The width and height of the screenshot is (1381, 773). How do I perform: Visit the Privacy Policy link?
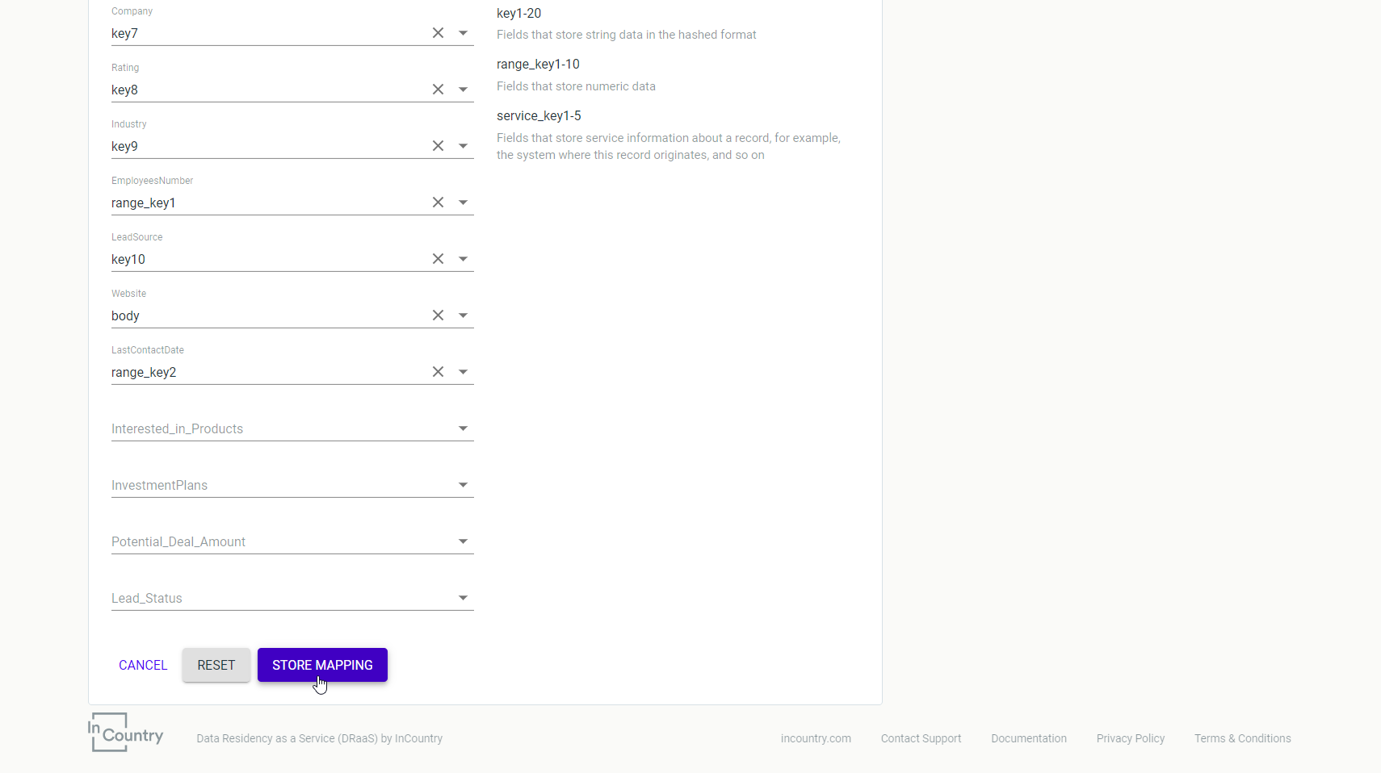click(x=1130, y=738)
